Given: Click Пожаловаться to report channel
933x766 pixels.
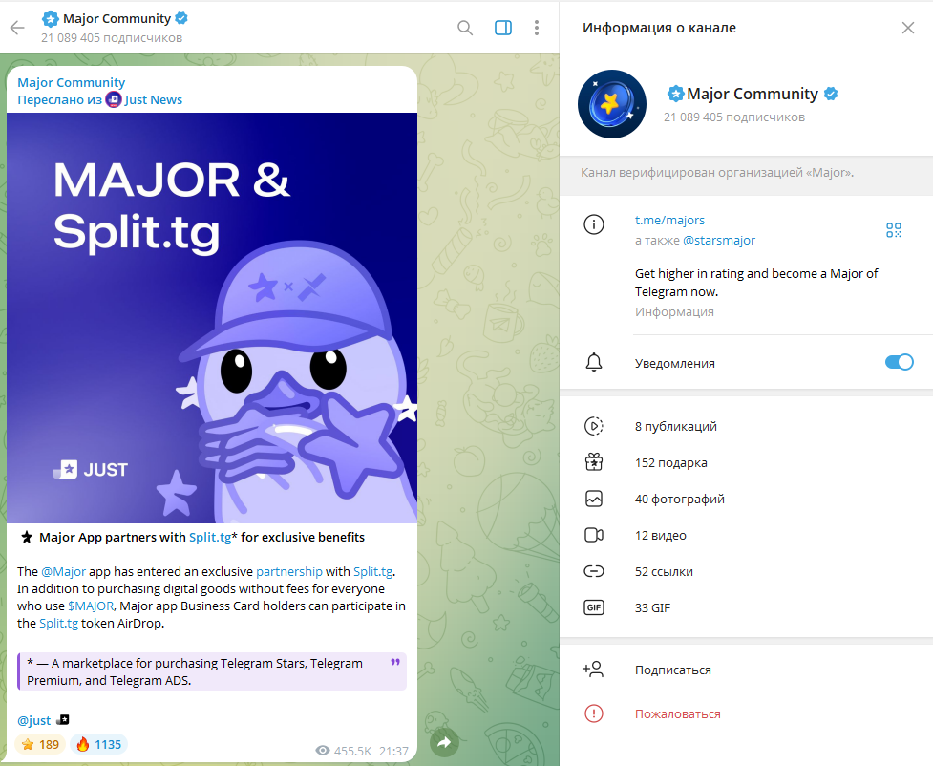Looking at the screenshot, I should click(x=678, y=713).
